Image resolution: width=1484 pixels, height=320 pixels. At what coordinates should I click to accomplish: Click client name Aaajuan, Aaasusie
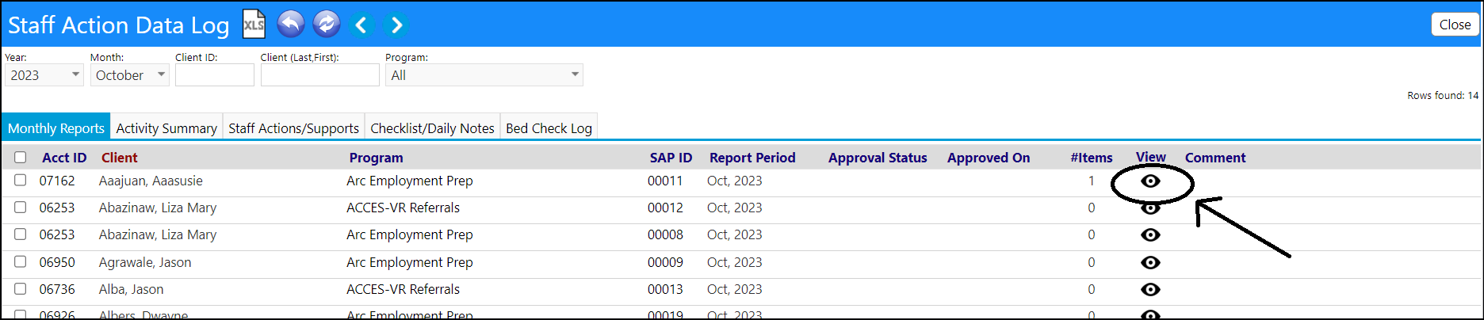[151, 181]
